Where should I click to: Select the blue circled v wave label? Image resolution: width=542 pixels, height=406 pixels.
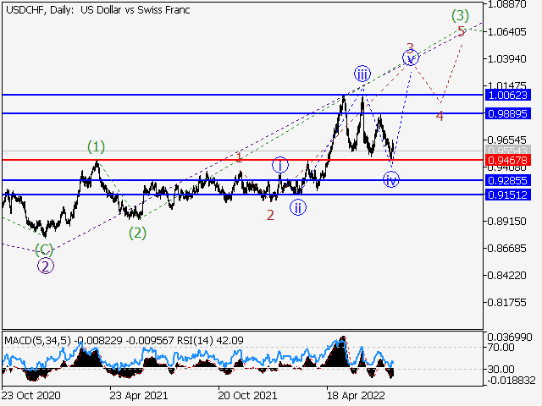point(411,58)
